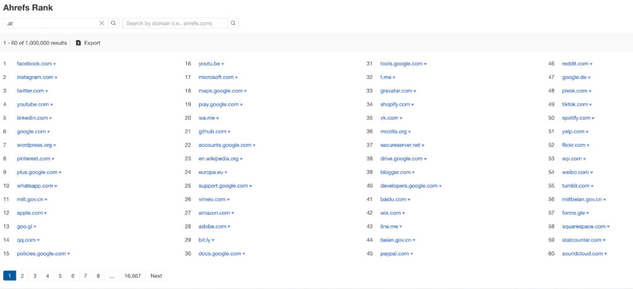
Task: Open dropdown arrow next to tools.google.com
Action: (x=425, y=64)
